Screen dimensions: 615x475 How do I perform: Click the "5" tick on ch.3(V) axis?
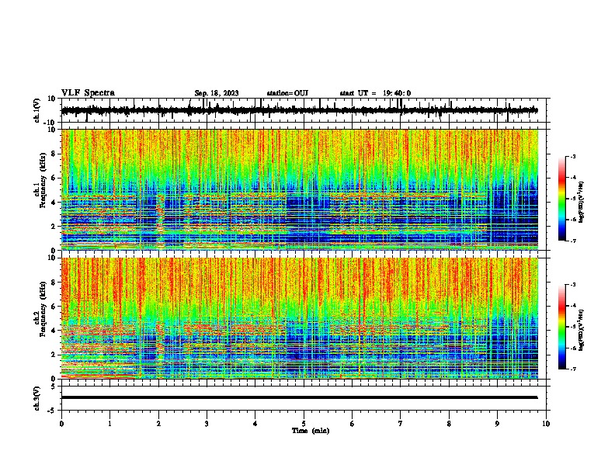pyautogui.click(x=54, y=386)
